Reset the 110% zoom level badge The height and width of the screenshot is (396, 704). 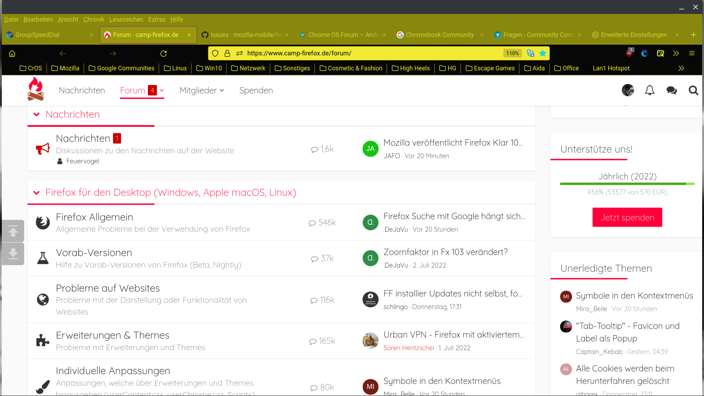512,54
